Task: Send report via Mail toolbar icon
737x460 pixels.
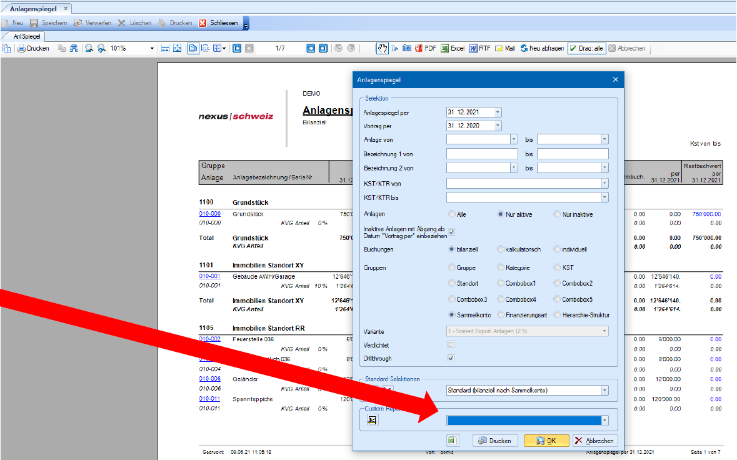Action: 505,48
